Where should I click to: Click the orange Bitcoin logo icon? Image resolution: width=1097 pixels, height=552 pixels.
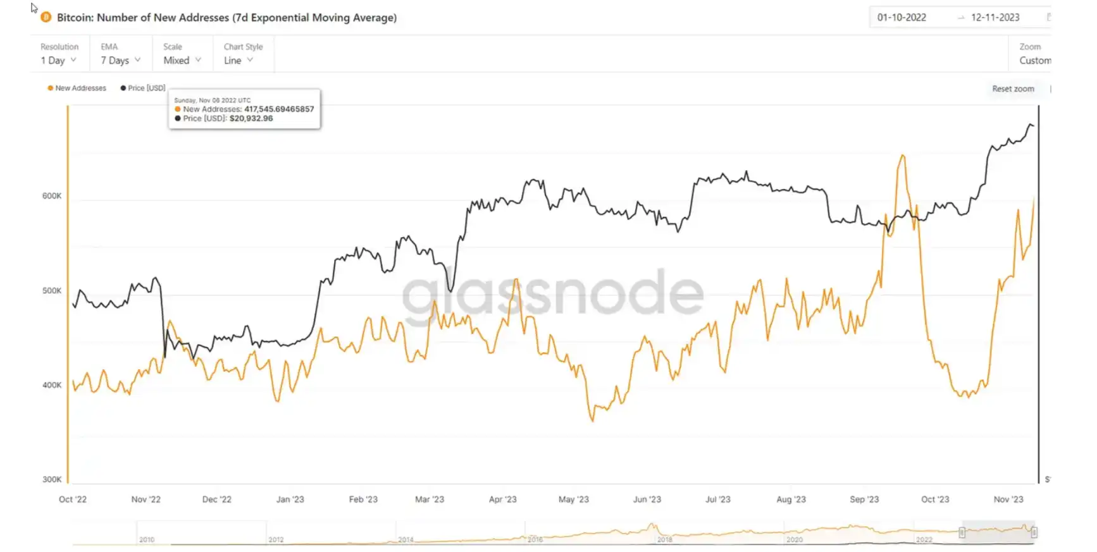[x=46, y=17]
